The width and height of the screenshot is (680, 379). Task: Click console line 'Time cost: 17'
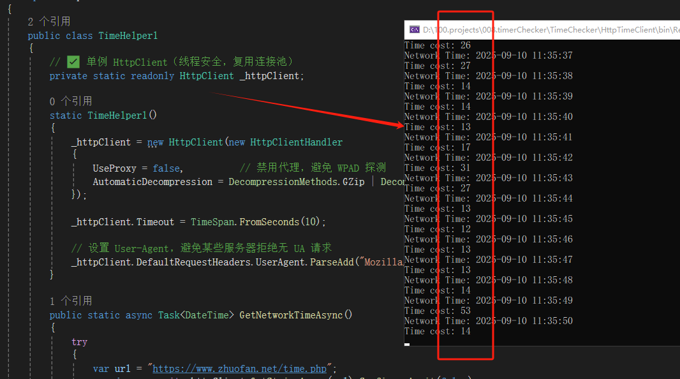(438, 147)
